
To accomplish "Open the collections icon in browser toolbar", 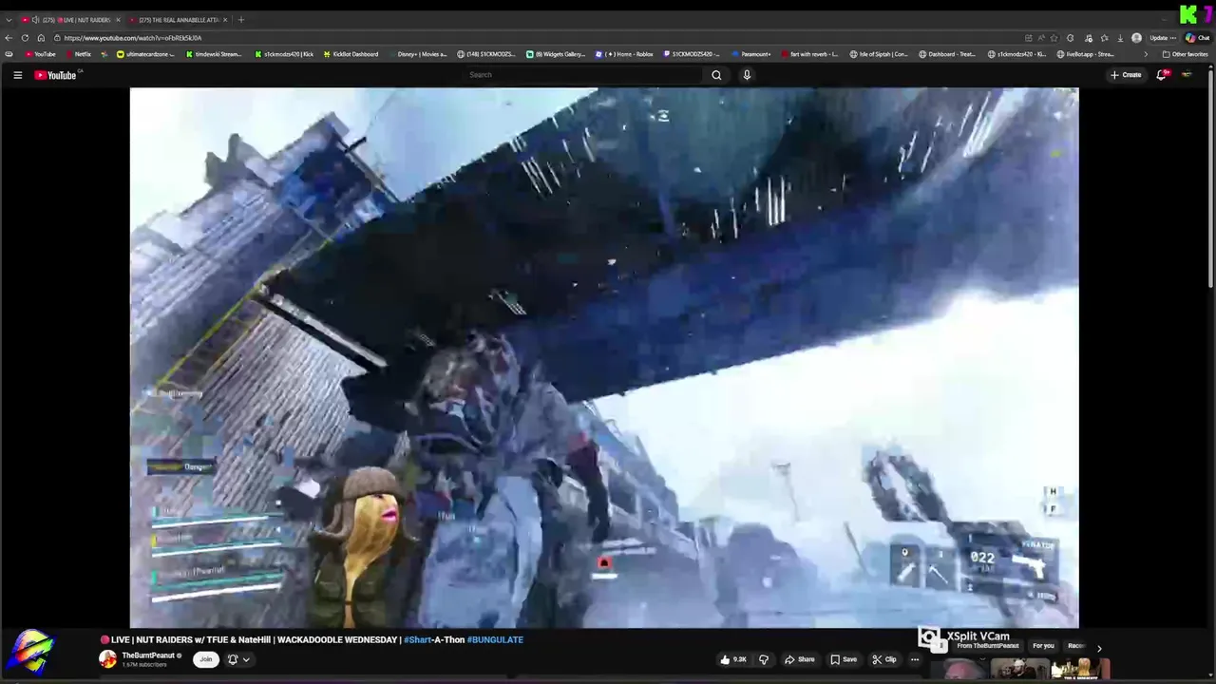I will coord(1104,38).
